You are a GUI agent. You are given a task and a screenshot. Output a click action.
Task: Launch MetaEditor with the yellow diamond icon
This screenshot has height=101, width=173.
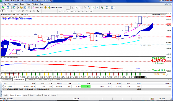(45, 7)
